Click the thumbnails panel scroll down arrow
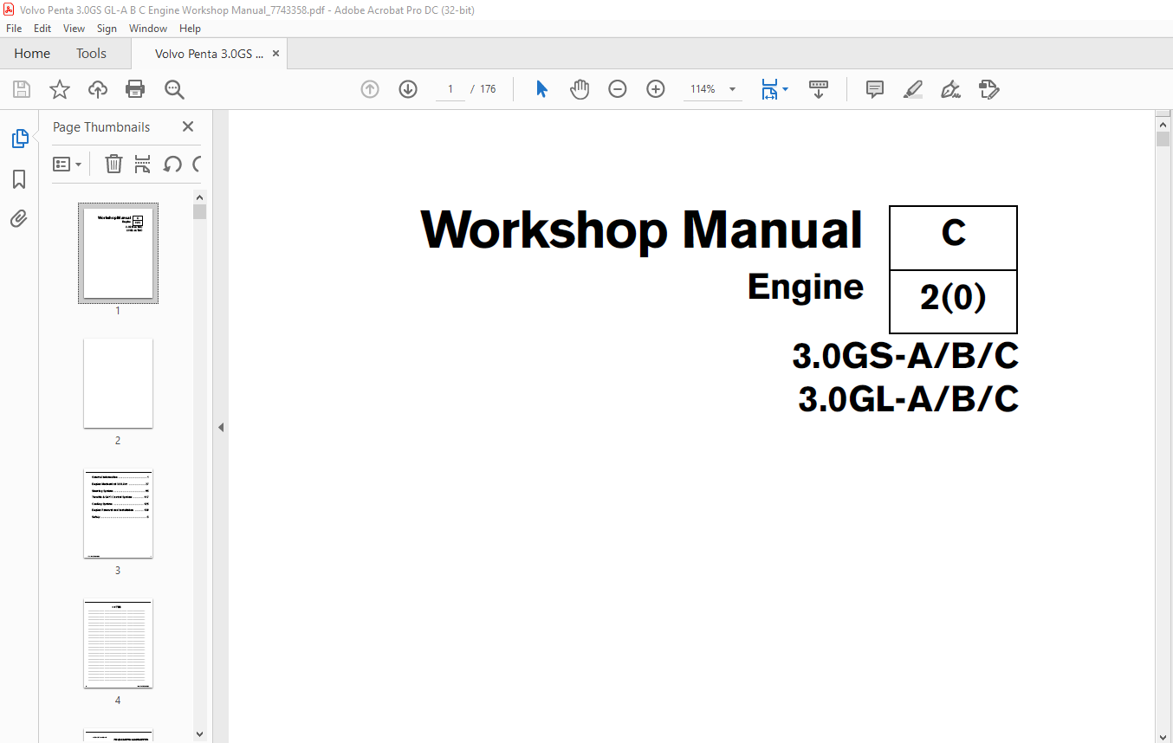Viewport: 1173px width, 743px height. point(199,734)
